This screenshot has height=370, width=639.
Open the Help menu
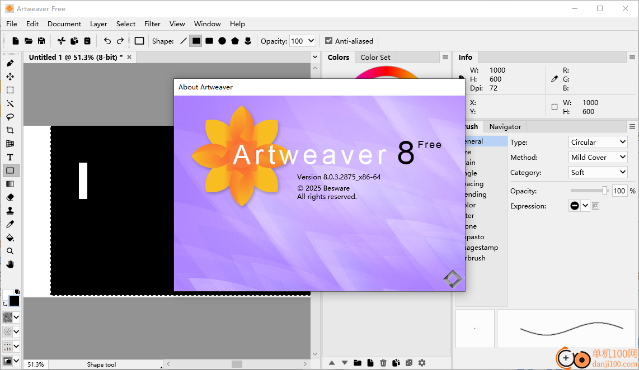tap(237, 23)
